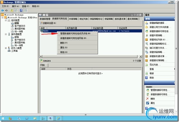Select 客户端访问 under 组织配置
The height and width of the screenshot is (122, 179).
[20, 26]
